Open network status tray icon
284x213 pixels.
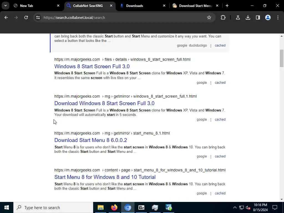(x=242, y=207)
